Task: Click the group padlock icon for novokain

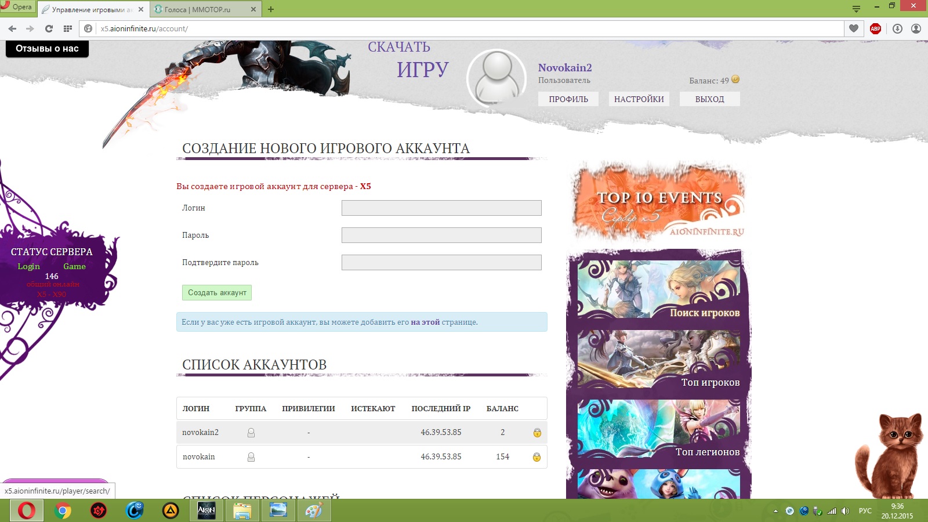Action: point(251,457)
